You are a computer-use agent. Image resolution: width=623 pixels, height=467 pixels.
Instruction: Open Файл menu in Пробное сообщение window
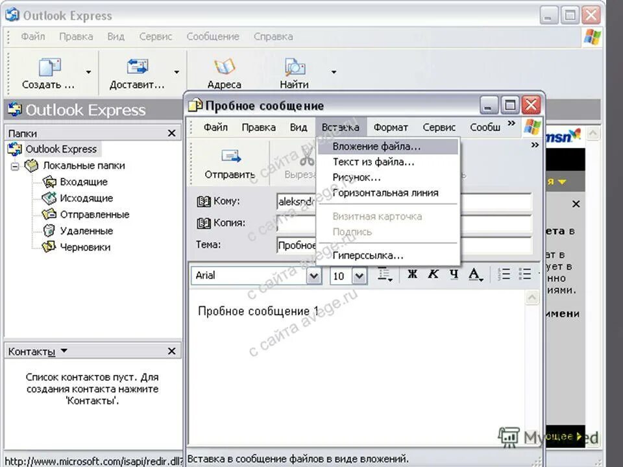215,127
